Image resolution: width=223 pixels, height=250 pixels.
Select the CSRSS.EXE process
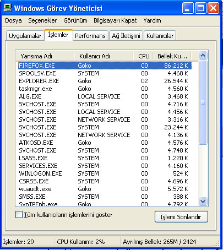pyautogui.click(x=105, y=181)
